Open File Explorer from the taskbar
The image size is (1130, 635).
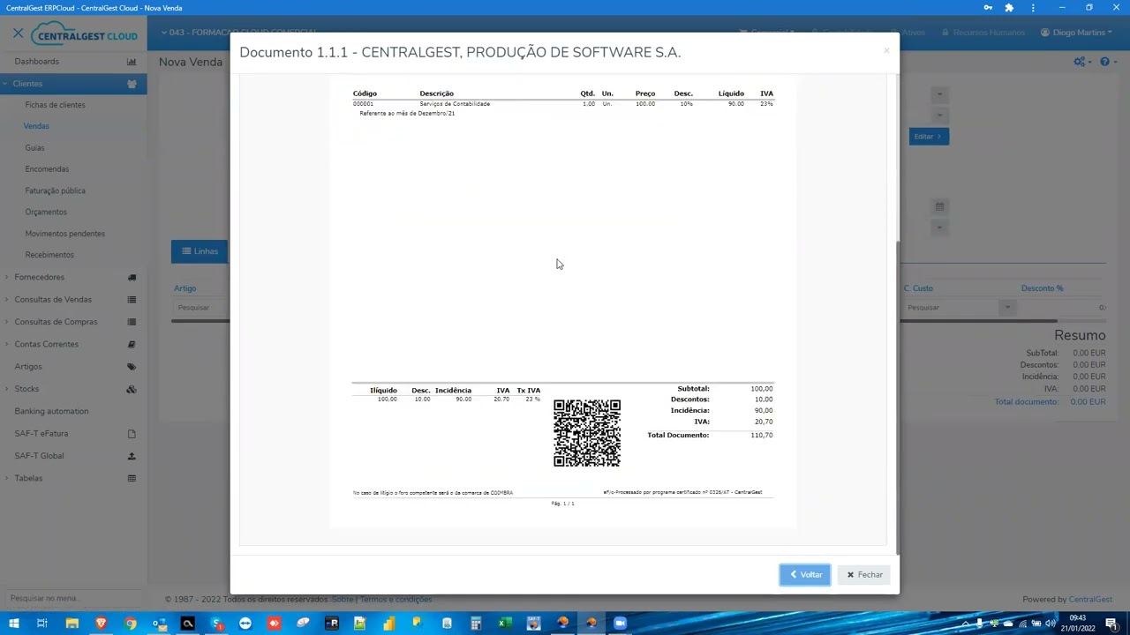[72, 624]
